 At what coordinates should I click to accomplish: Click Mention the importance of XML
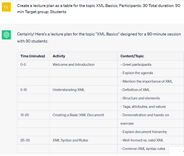pos(146,82)
